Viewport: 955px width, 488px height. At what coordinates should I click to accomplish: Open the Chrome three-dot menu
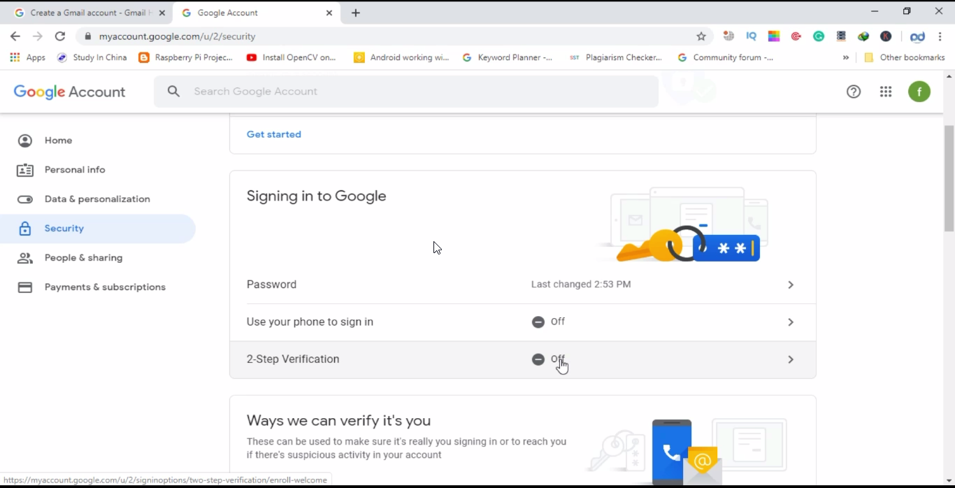(x=940, y=36)
